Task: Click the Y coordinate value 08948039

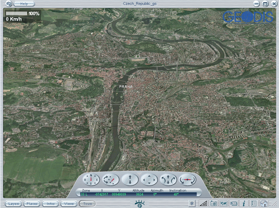Action: (x=119, y=194)
